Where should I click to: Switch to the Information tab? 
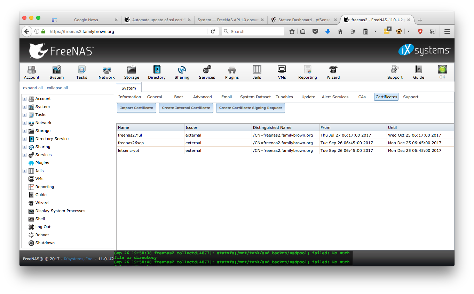click(x=129, y=97)
